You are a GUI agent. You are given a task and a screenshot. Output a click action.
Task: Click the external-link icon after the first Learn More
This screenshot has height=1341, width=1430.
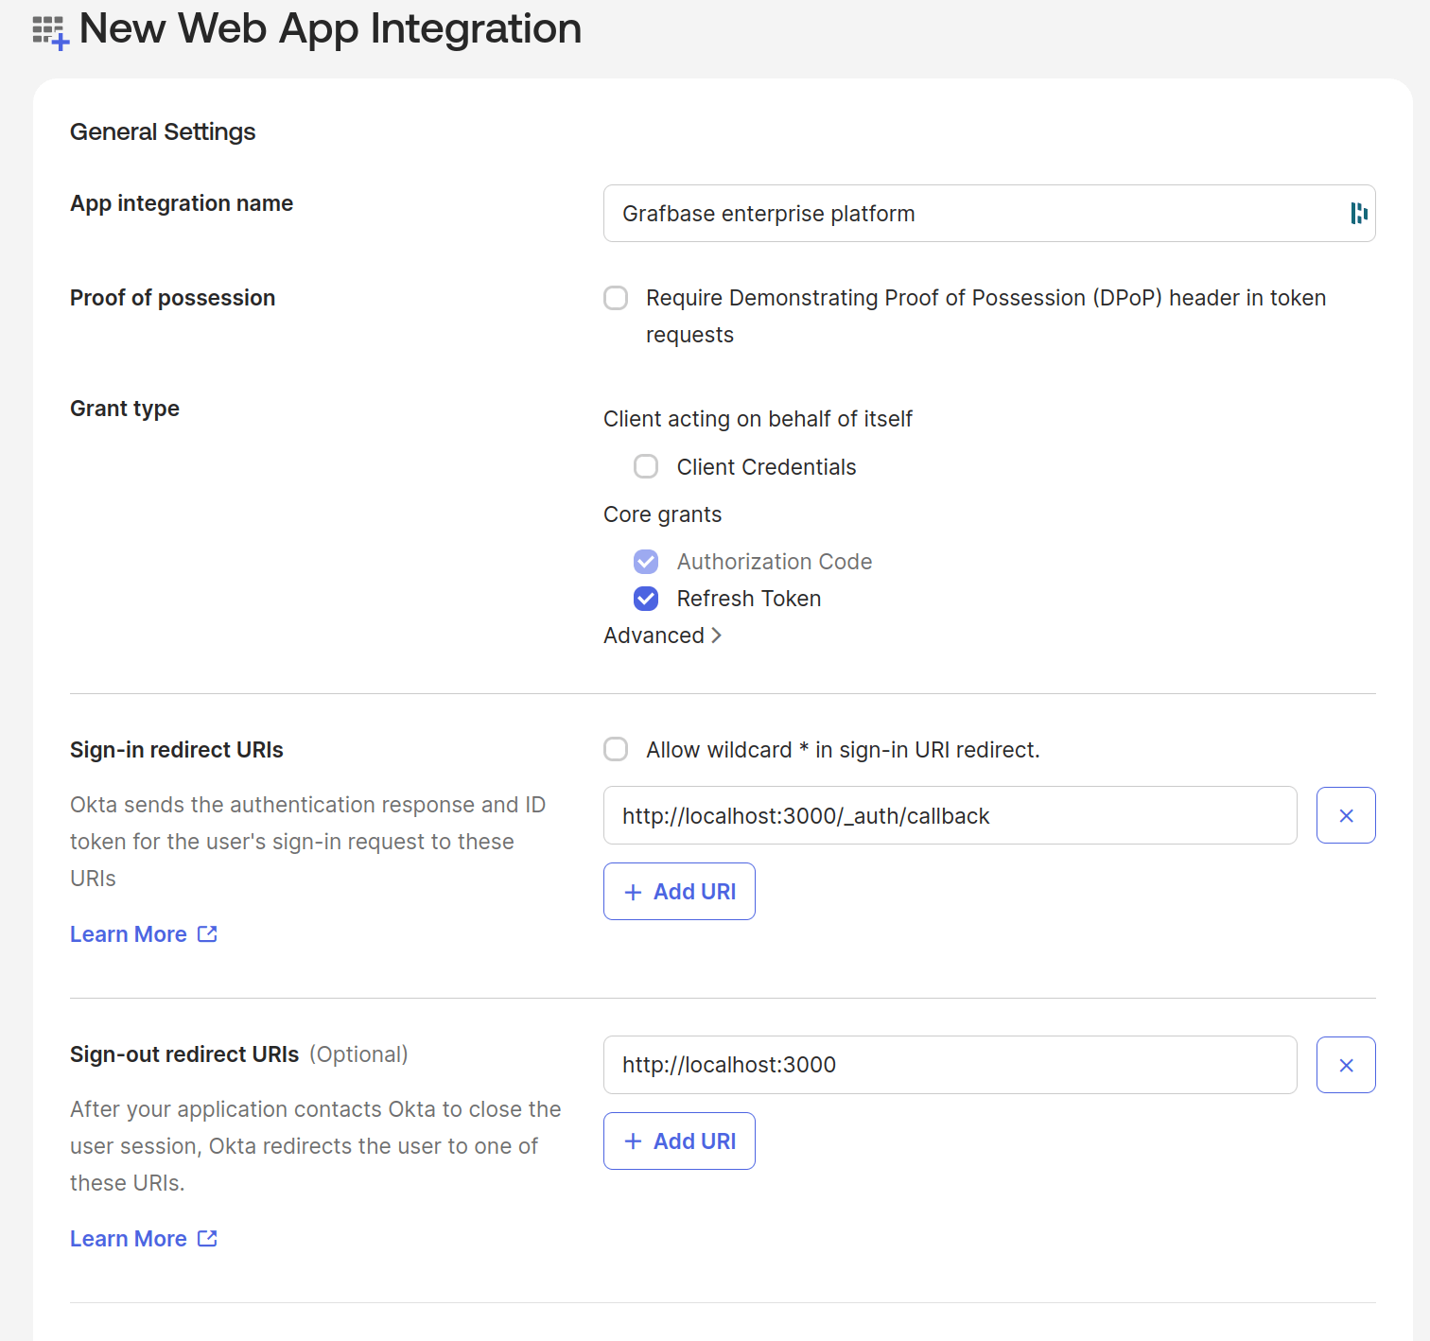coord(207,933)
